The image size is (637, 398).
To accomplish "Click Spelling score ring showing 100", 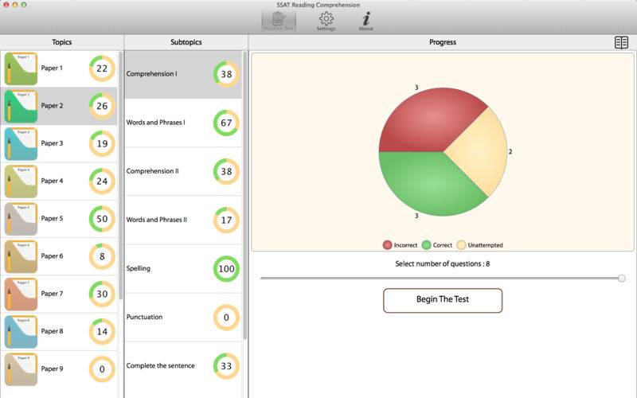I will pyautogui.click(x=226, y=269).
